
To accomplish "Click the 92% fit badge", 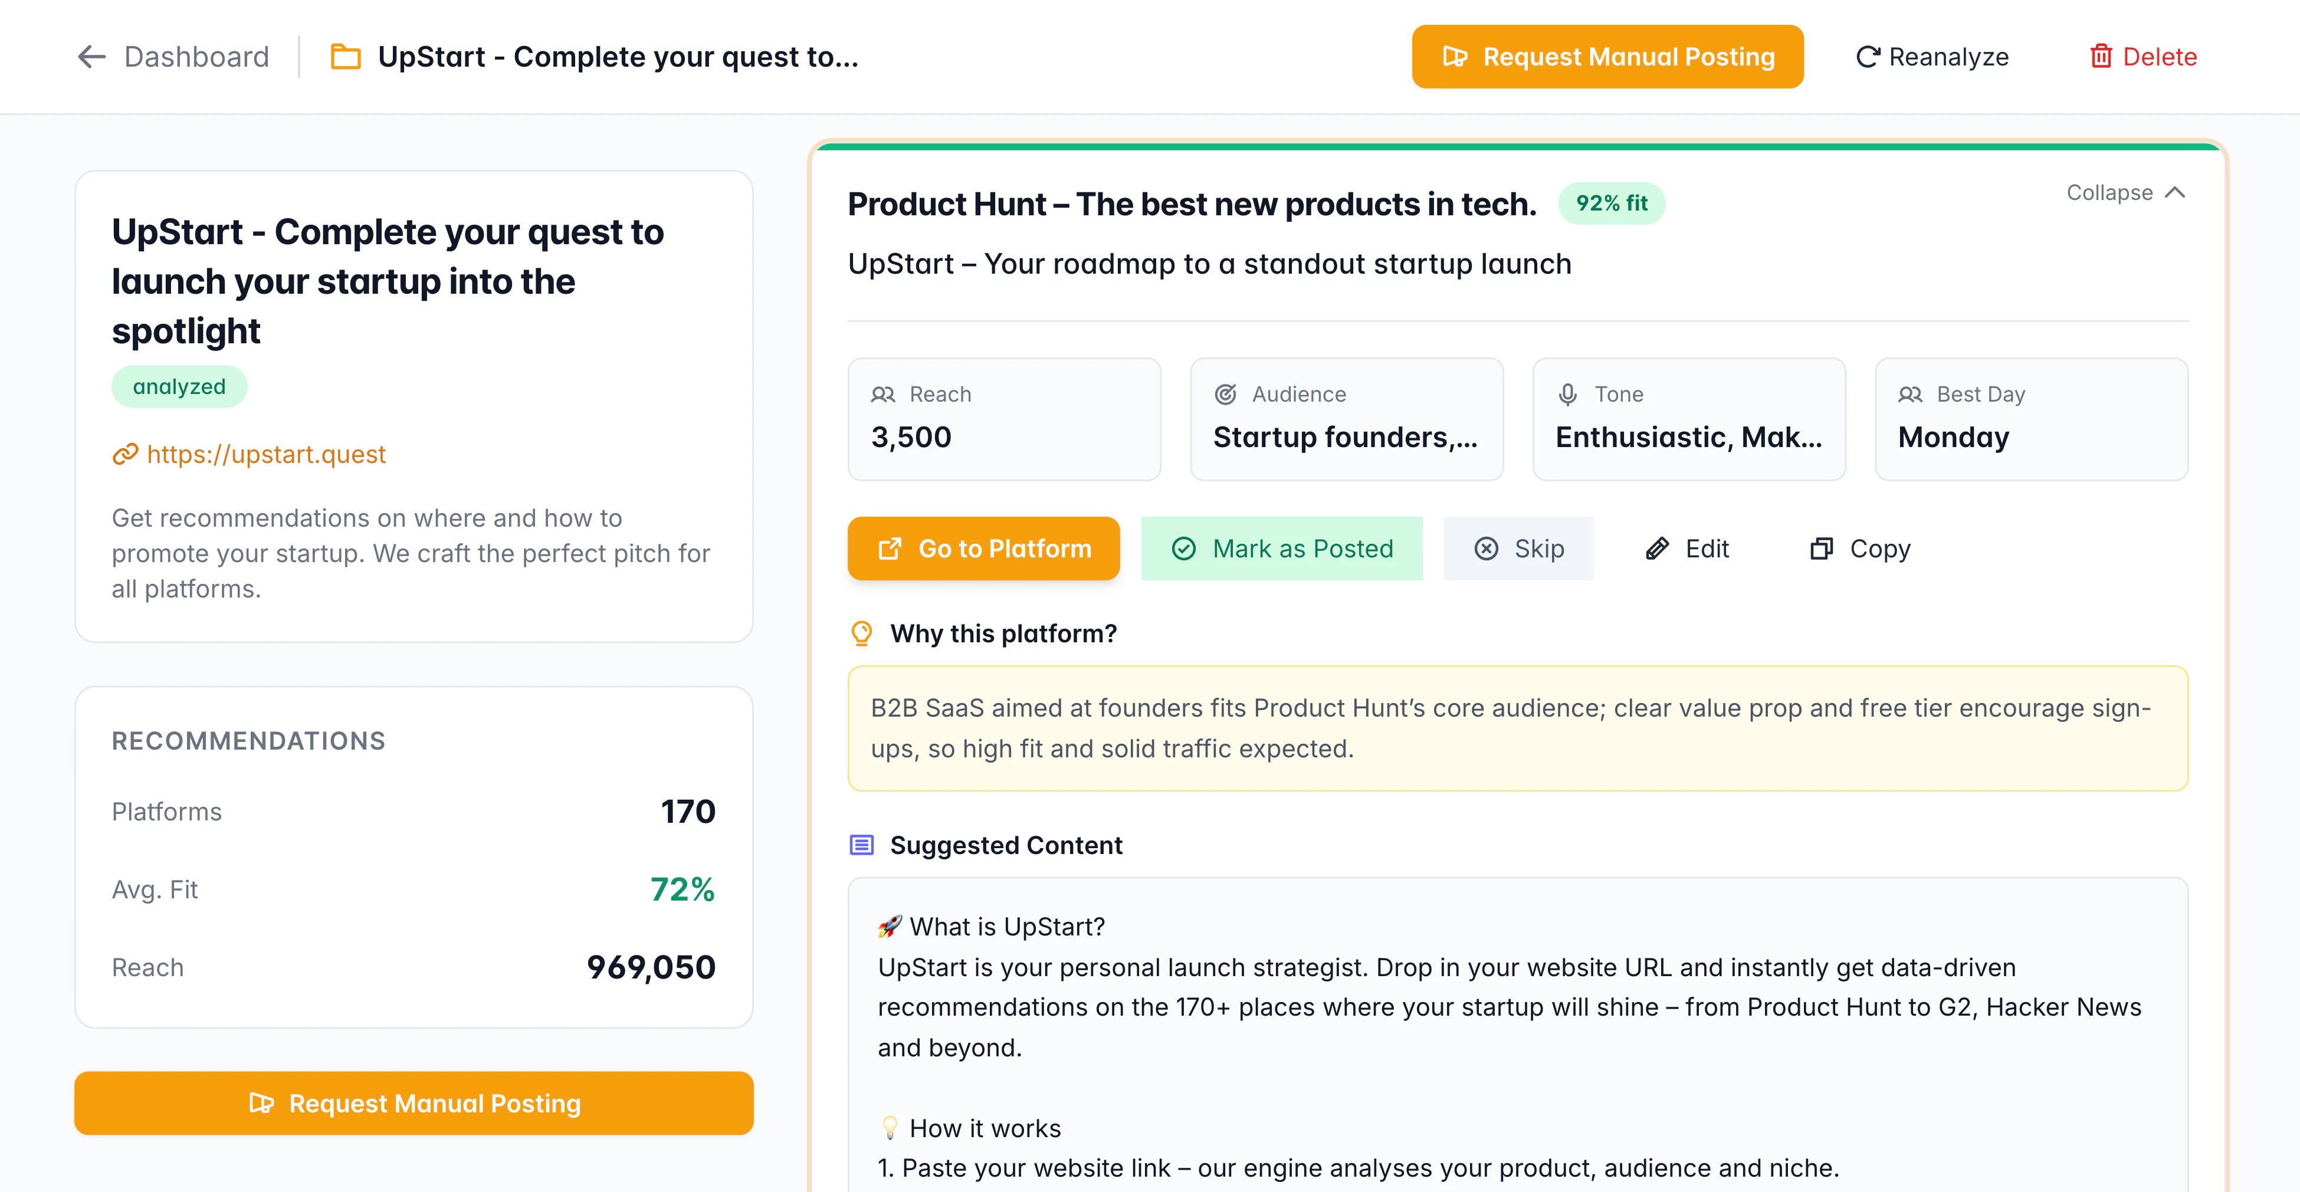I will pos(1611,203).
